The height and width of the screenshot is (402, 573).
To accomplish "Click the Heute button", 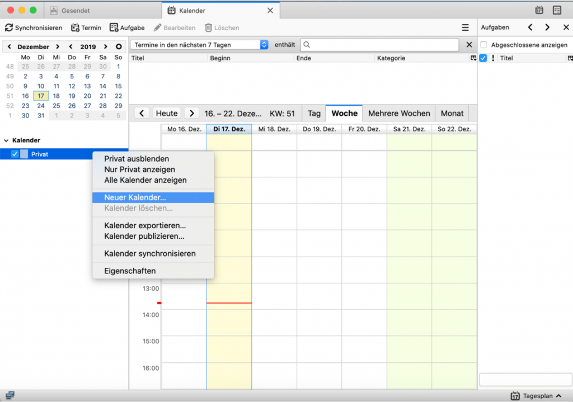I will pos(166,113).
